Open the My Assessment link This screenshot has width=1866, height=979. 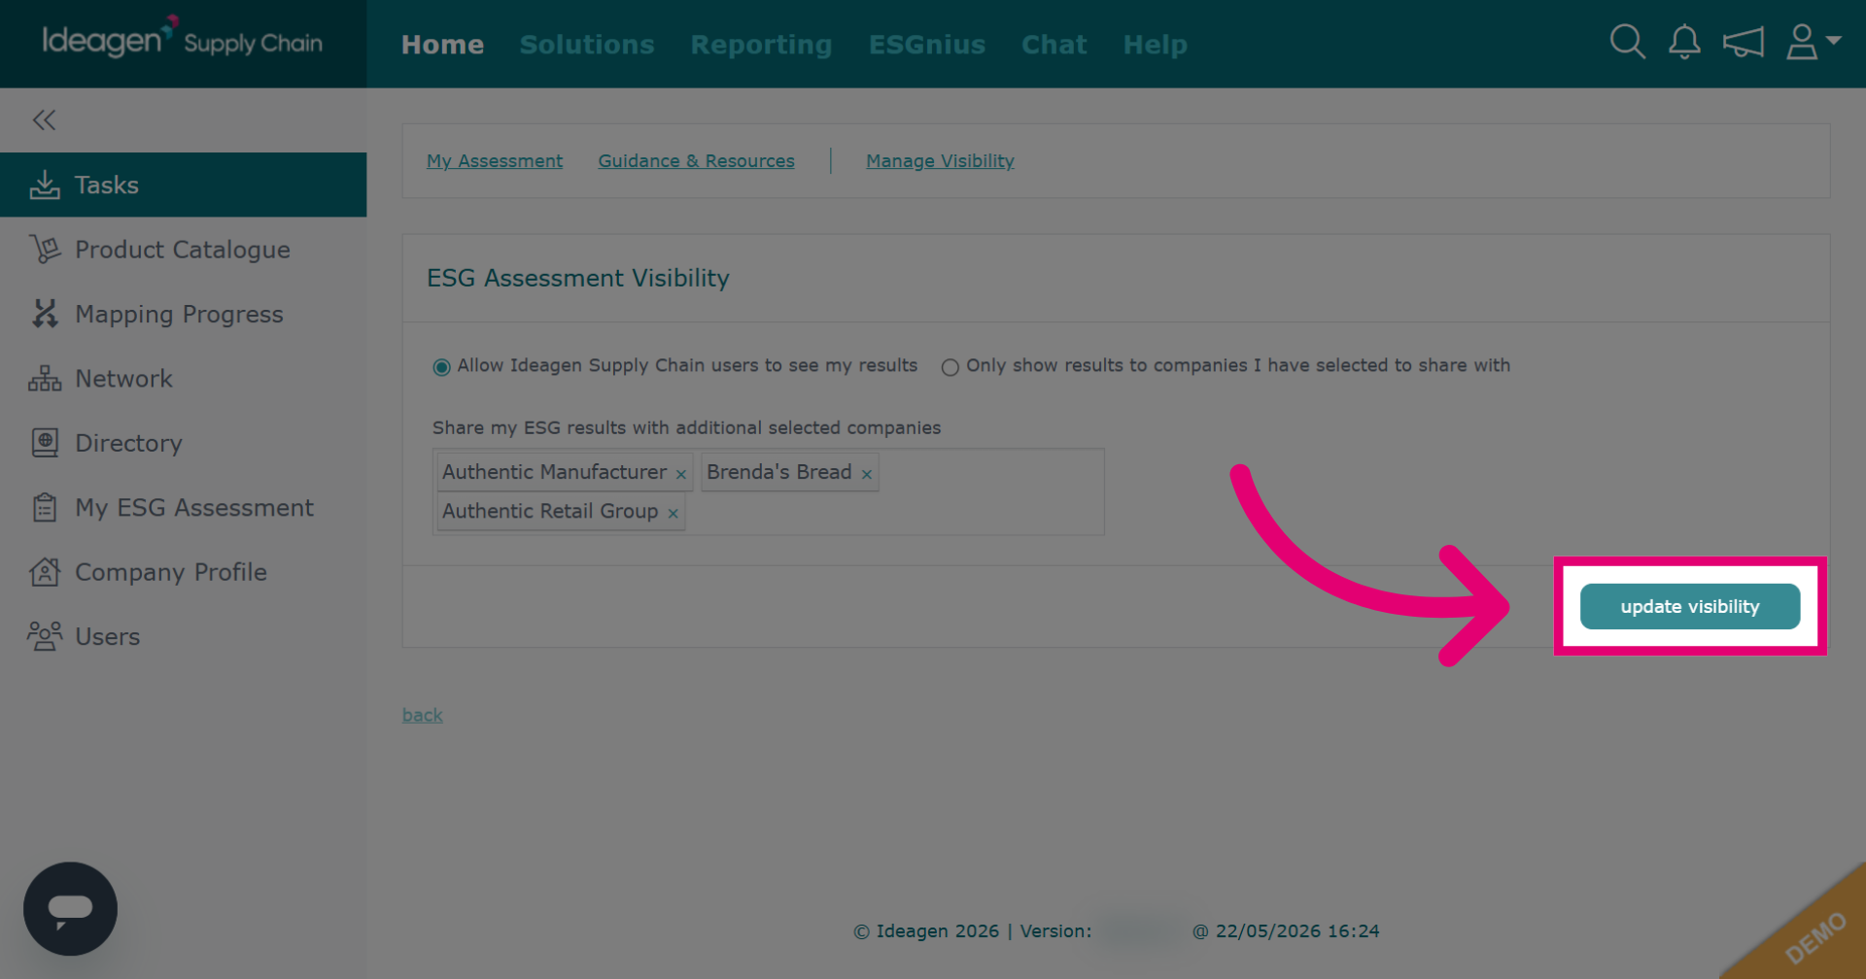tap(495, 161)
